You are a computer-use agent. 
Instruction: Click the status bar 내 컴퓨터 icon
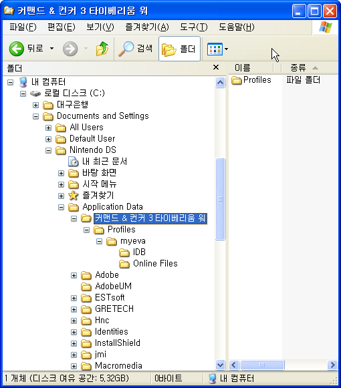click(x=212, y=379)
